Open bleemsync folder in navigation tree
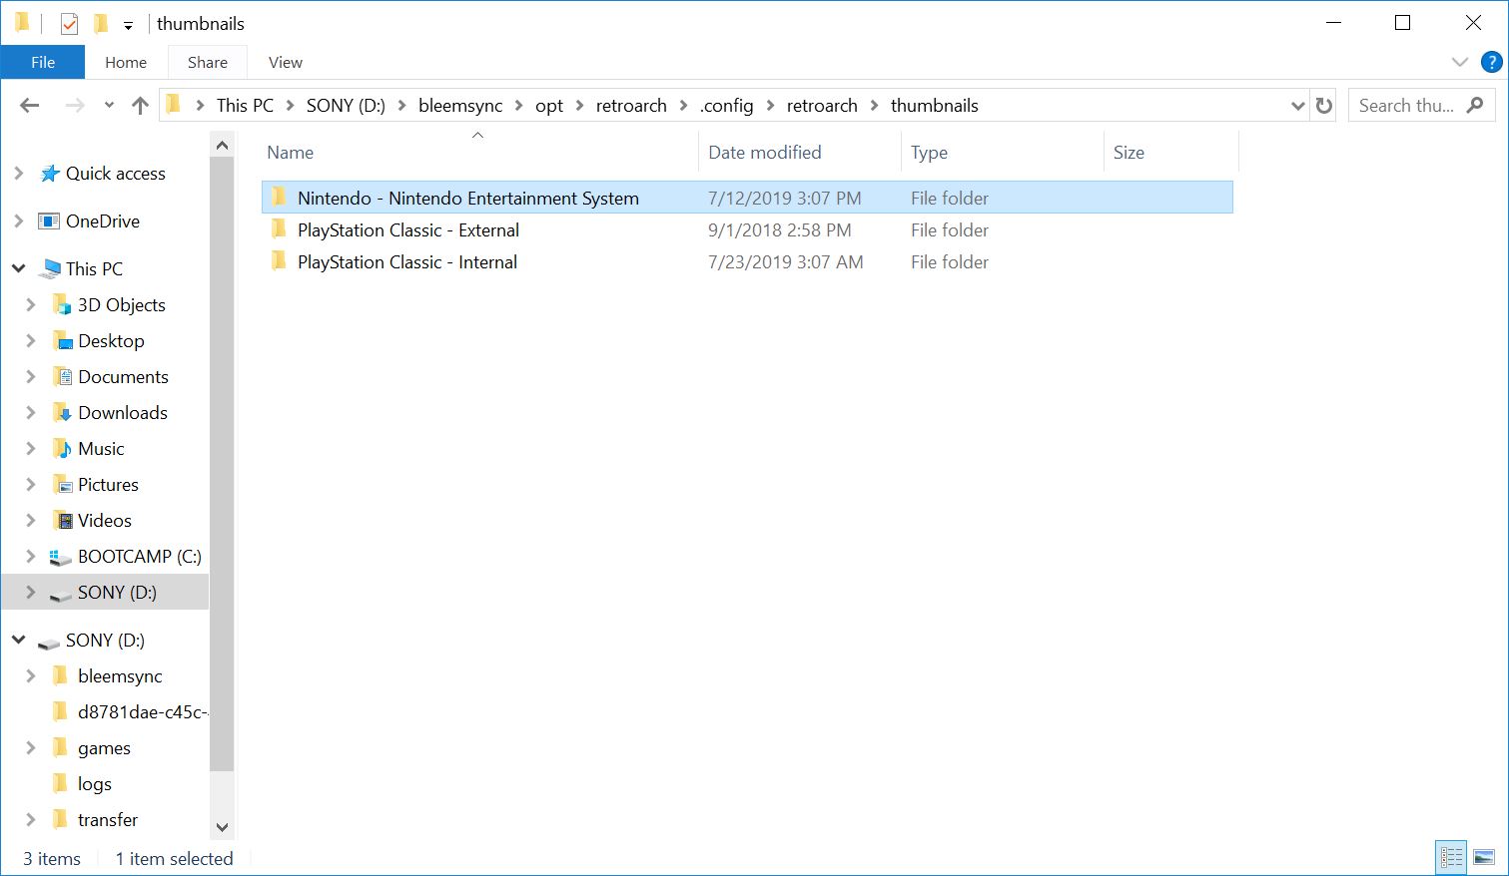The width and height of the screenshot is (1509, 876). [120, 676]
